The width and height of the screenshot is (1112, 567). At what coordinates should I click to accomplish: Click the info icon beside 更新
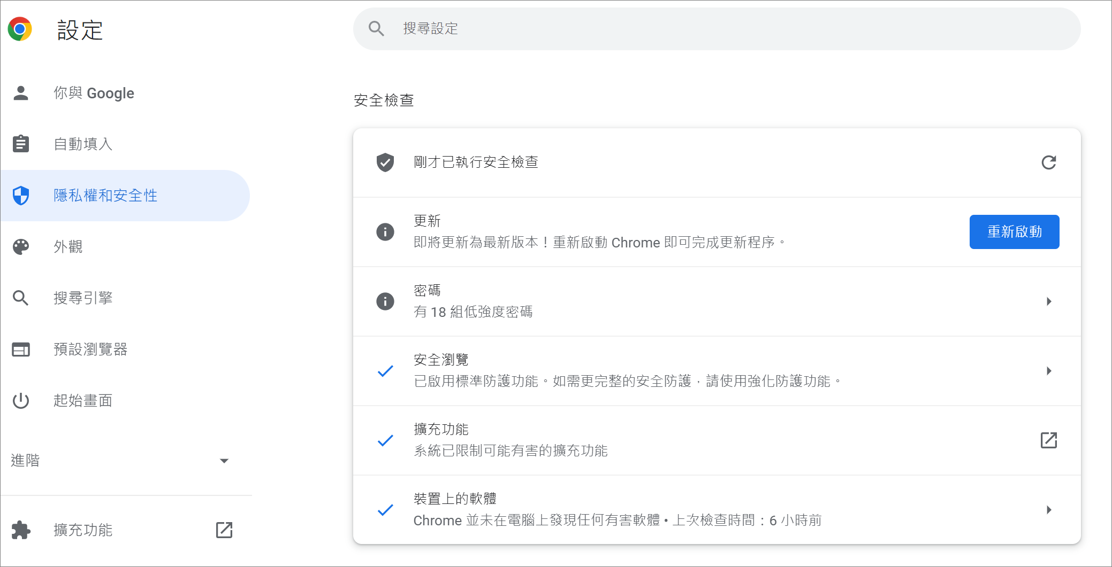[385, 232]
